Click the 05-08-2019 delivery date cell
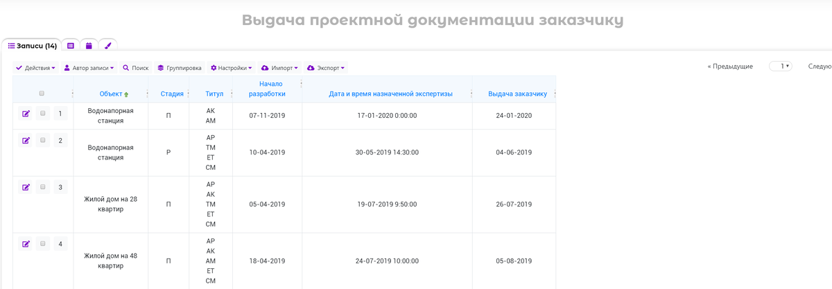The image size is (832, 289). 514,261
